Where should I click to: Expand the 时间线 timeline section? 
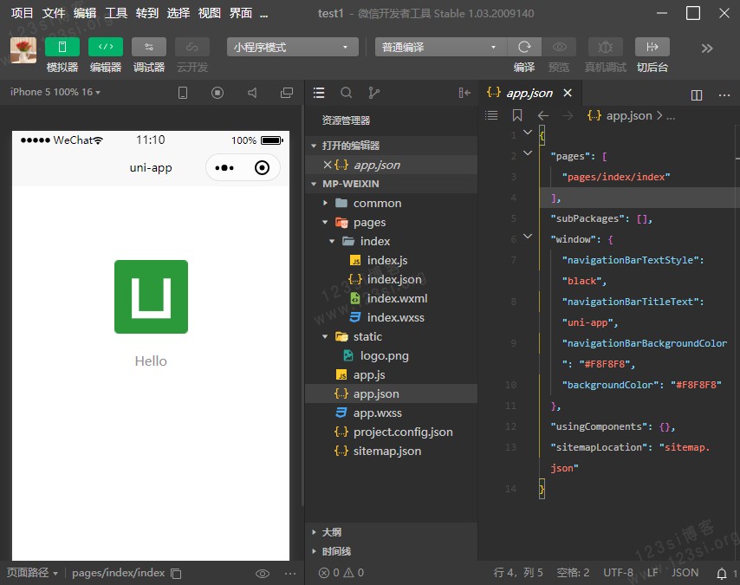point(391,551)
